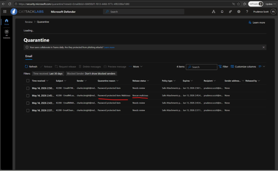
Task: Go to Home in the sidebar
Action: click(x=7, y=22)
